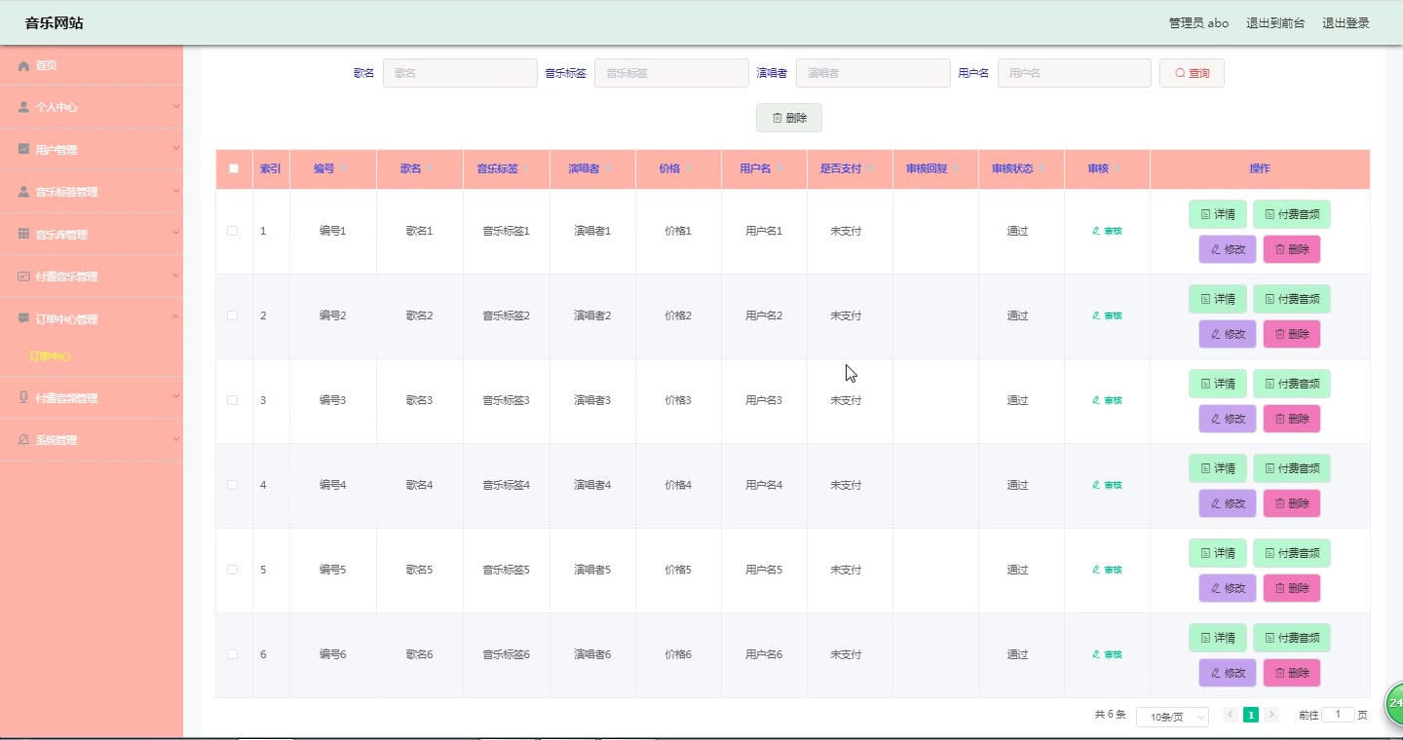This screenshot has height=740, width=1403.
Task: Open the 10条/页 page size dropdown
Action: (1171, 717)
